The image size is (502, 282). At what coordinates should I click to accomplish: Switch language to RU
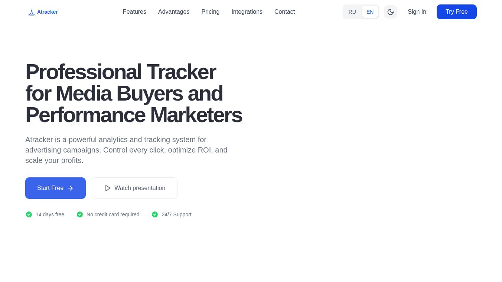352,12
